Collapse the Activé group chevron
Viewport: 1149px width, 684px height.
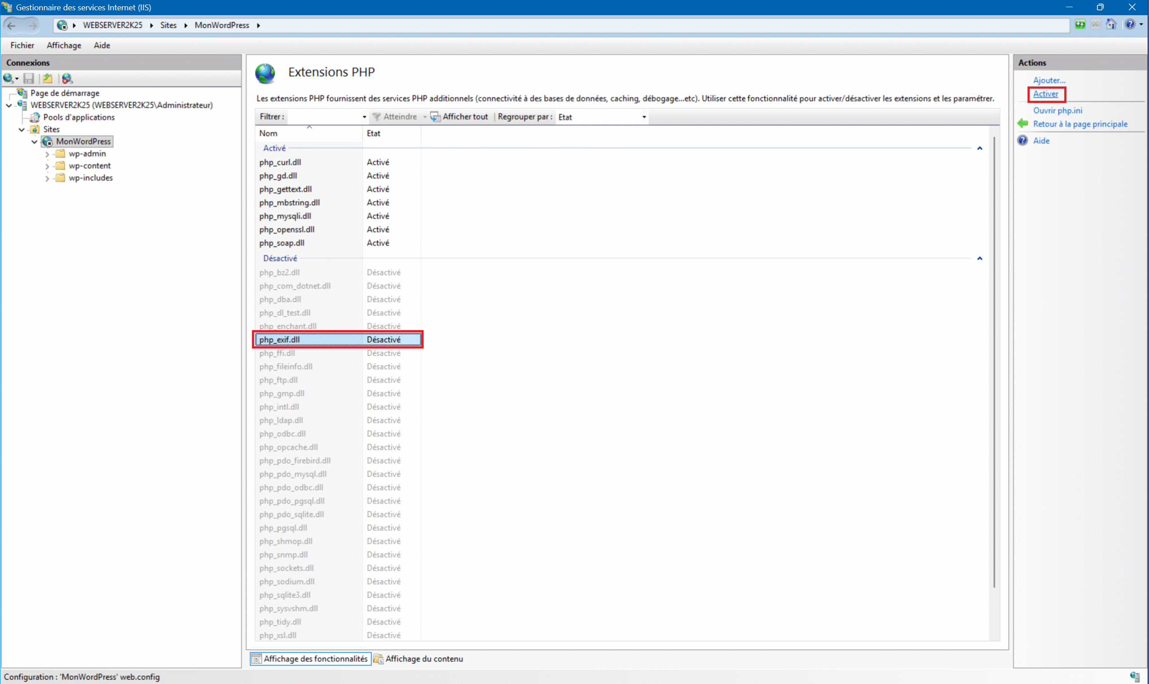980,148
